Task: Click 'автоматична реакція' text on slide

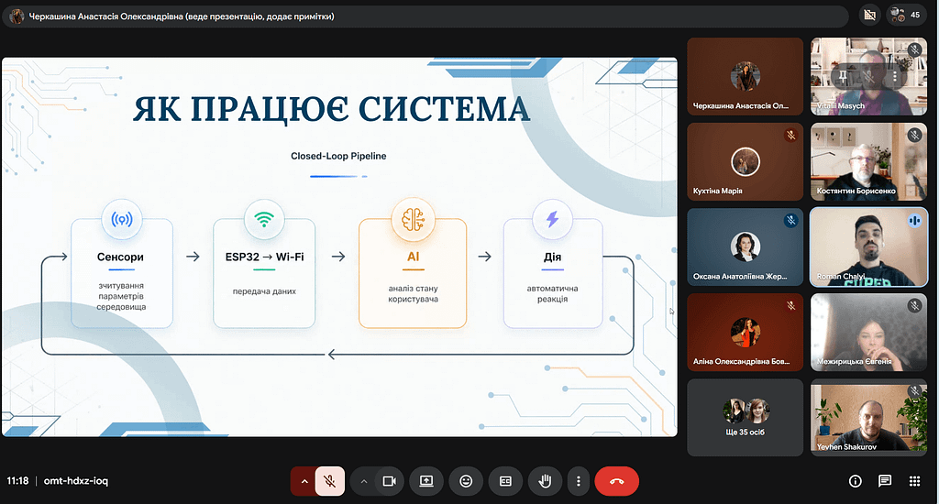Action: tap(552, 293)
